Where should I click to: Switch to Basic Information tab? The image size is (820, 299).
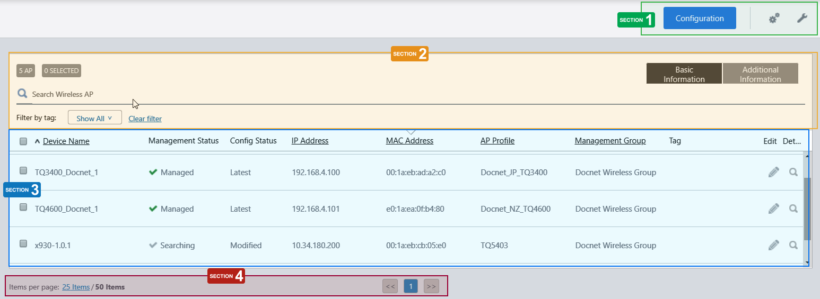(x=684, y=74)
